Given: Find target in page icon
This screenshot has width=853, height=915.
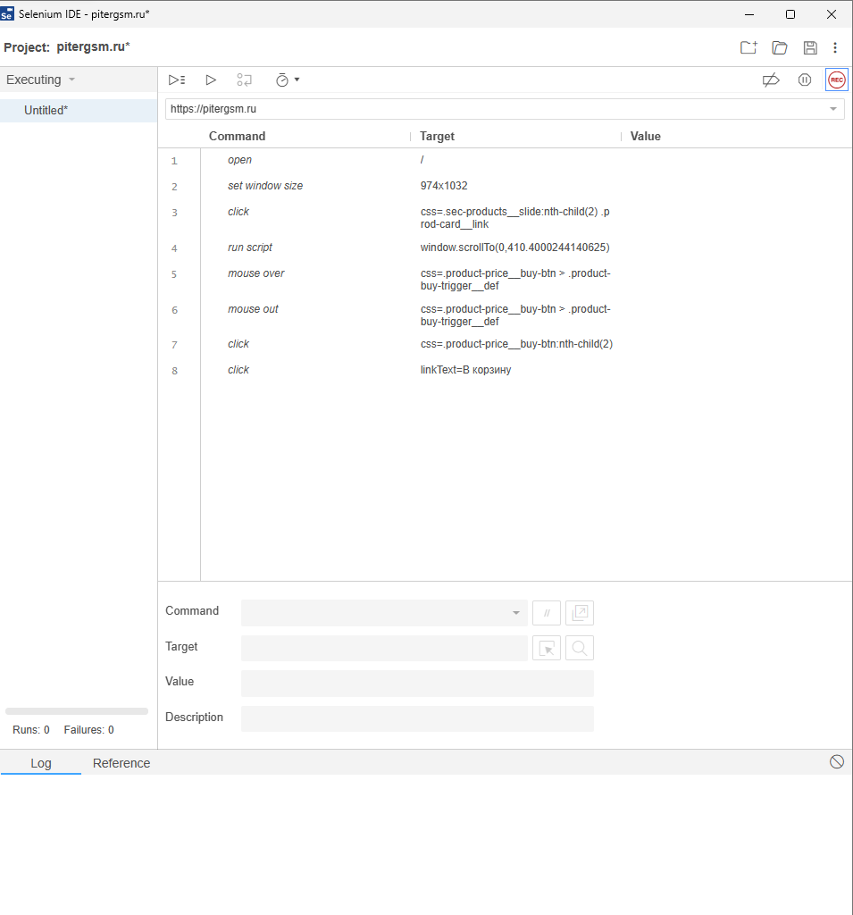Looking at the screenshot, I should coord(580,649).
